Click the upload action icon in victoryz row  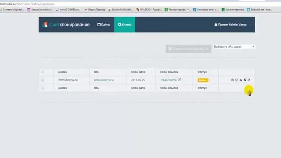click(x=241, y=80)
